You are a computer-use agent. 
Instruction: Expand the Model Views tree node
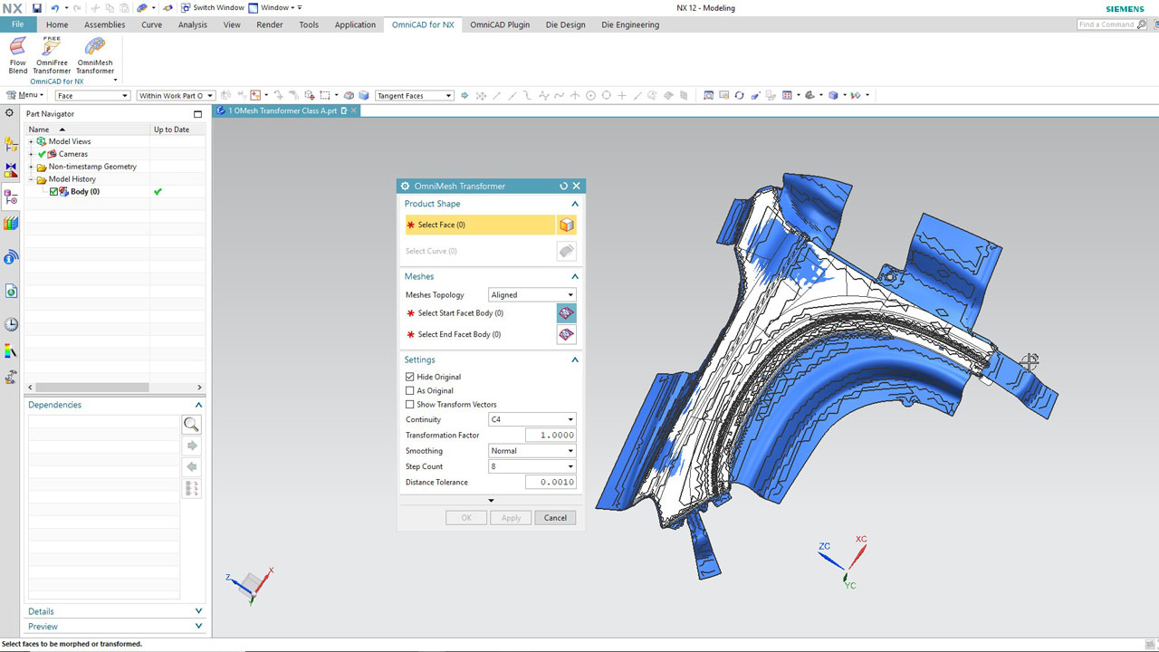[x=31, y=141]
